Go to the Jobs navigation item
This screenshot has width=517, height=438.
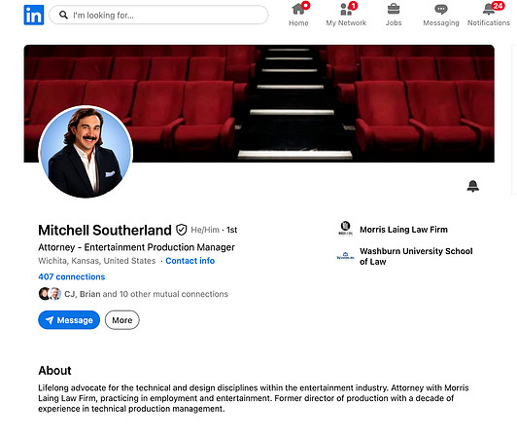(394, 15)
